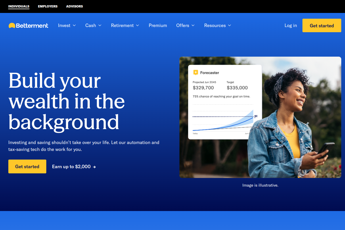Click the Forecaster star icon
The height and width of the screenshot is (230, 345).
(195, 72)
